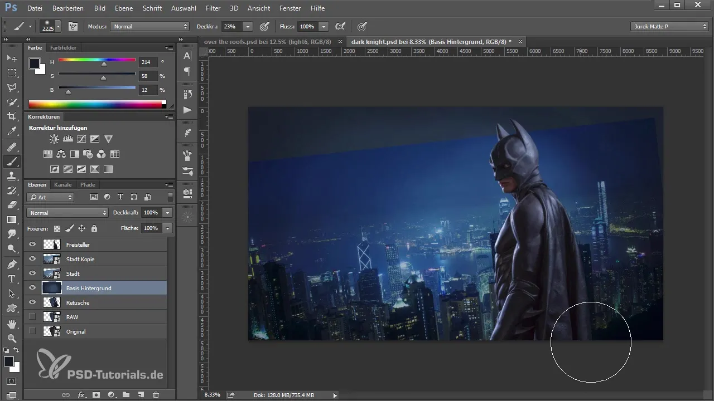Open brush preset picker arrow
714x401 pixels.
click(x=58, y=26)
